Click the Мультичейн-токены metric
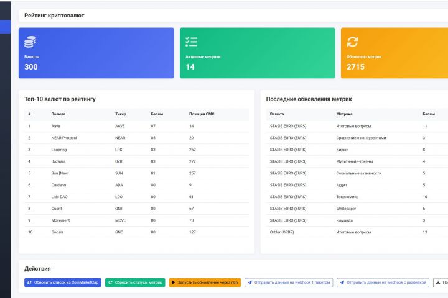 click(x=355, y=161)
